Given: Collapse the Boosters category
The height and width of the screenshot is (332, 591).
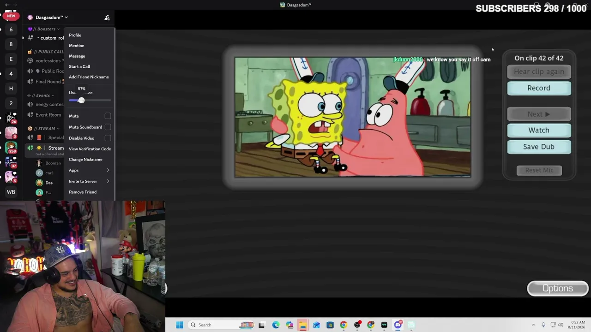Looking at the screenshot, I should pos(44,29).
